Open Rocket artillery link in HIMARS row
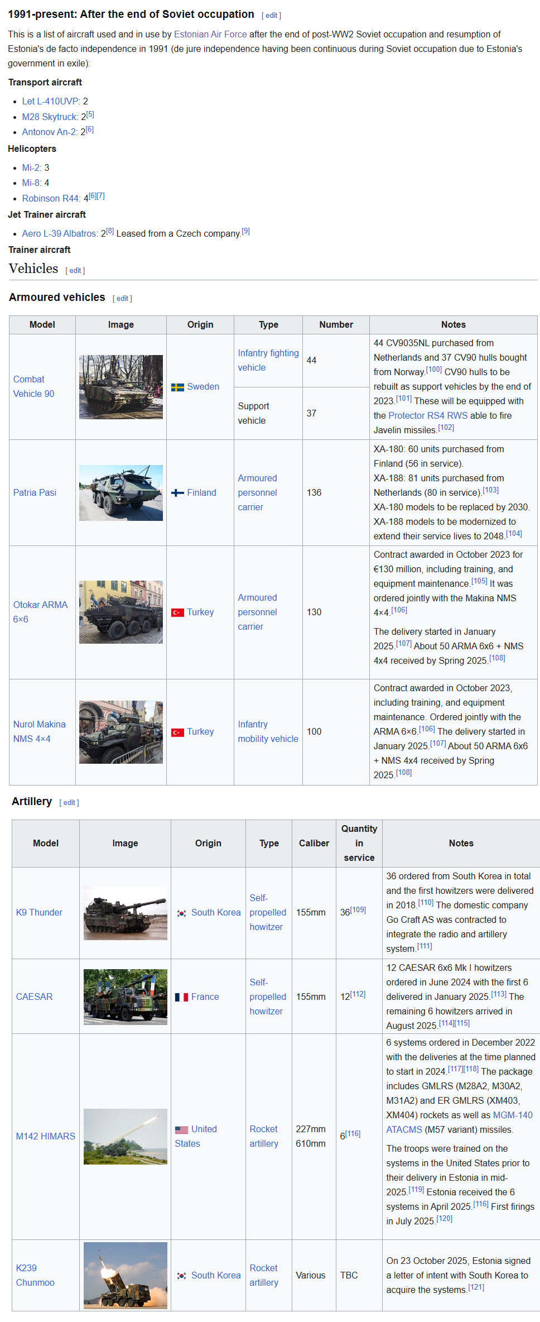This screenshot has width=540, height=1322. click(264, 1137)
